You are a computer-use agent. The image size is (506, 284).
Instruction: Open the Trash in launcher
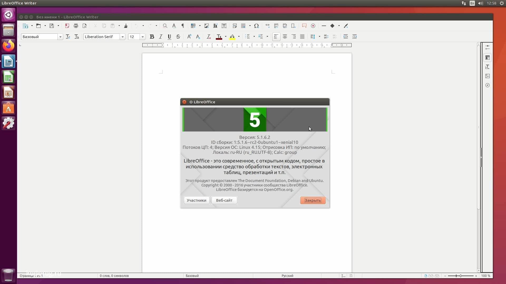tap(8, 275)
